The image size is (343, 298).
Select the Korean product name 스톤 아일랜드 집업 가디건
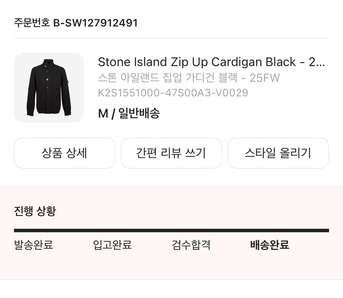pyautogui.click(x=167, y=78)
